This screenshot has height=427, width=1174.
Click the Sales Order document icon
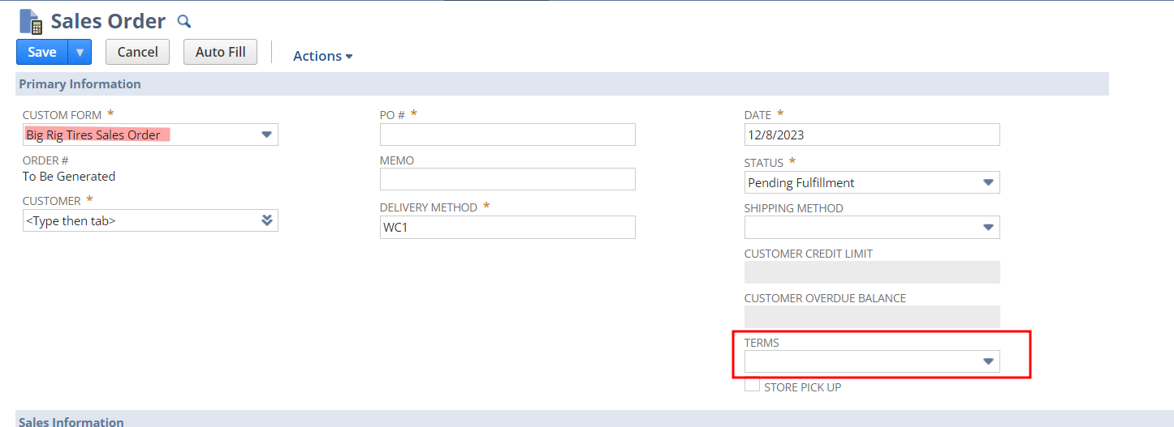tap(31, 22)
